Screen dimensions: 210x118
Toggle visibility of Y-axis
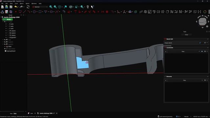[6, 26]
